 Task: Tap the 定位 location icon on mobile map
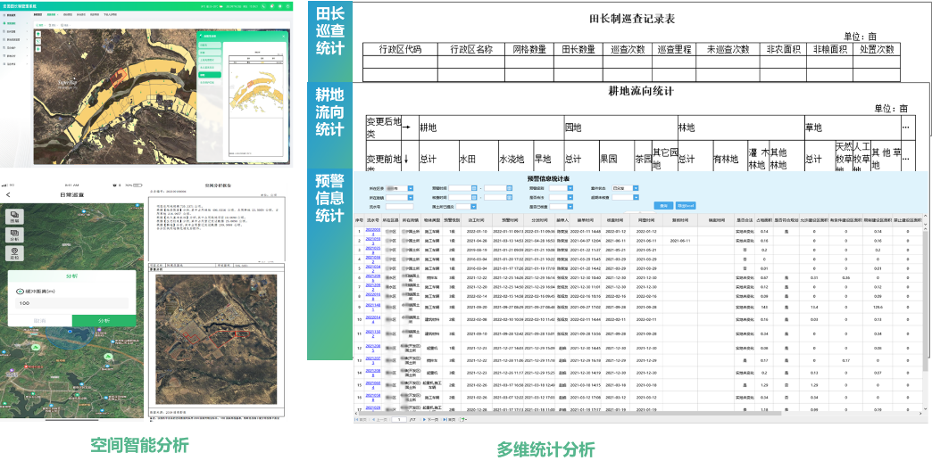(15, 254)
